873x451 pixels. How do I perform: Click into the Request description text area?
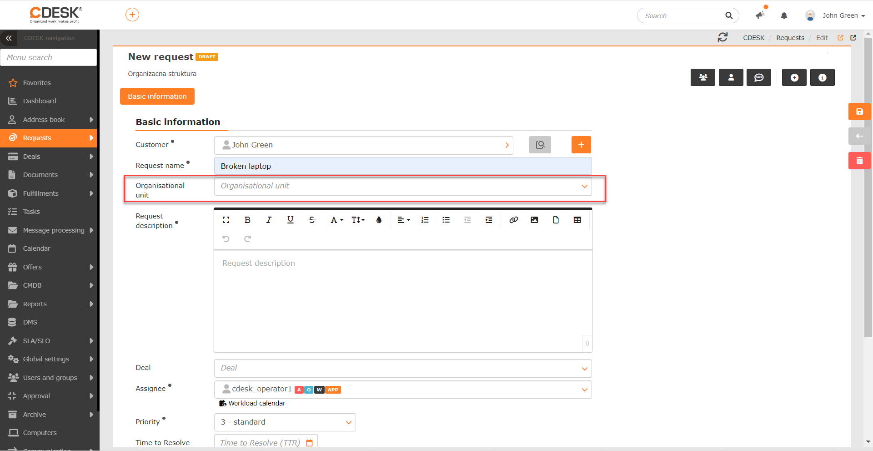coord(403,301)
